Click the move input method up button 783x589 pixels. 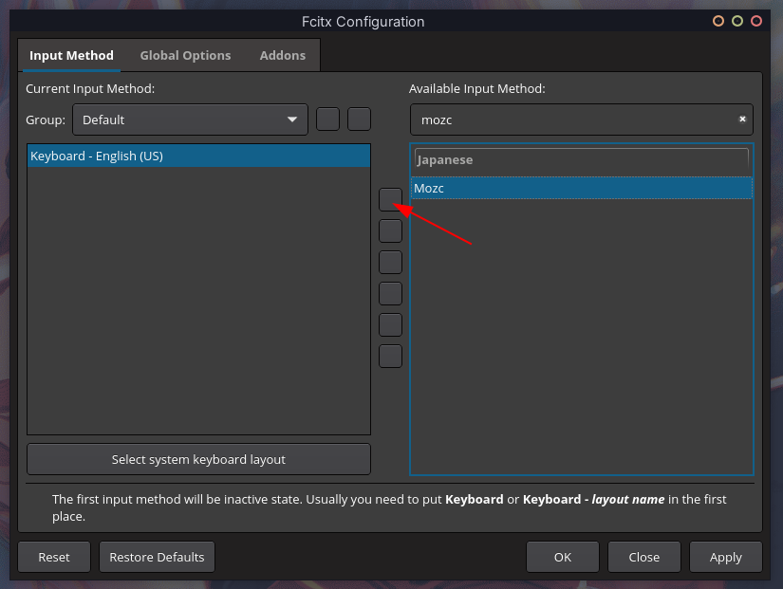tap(390, 262)
